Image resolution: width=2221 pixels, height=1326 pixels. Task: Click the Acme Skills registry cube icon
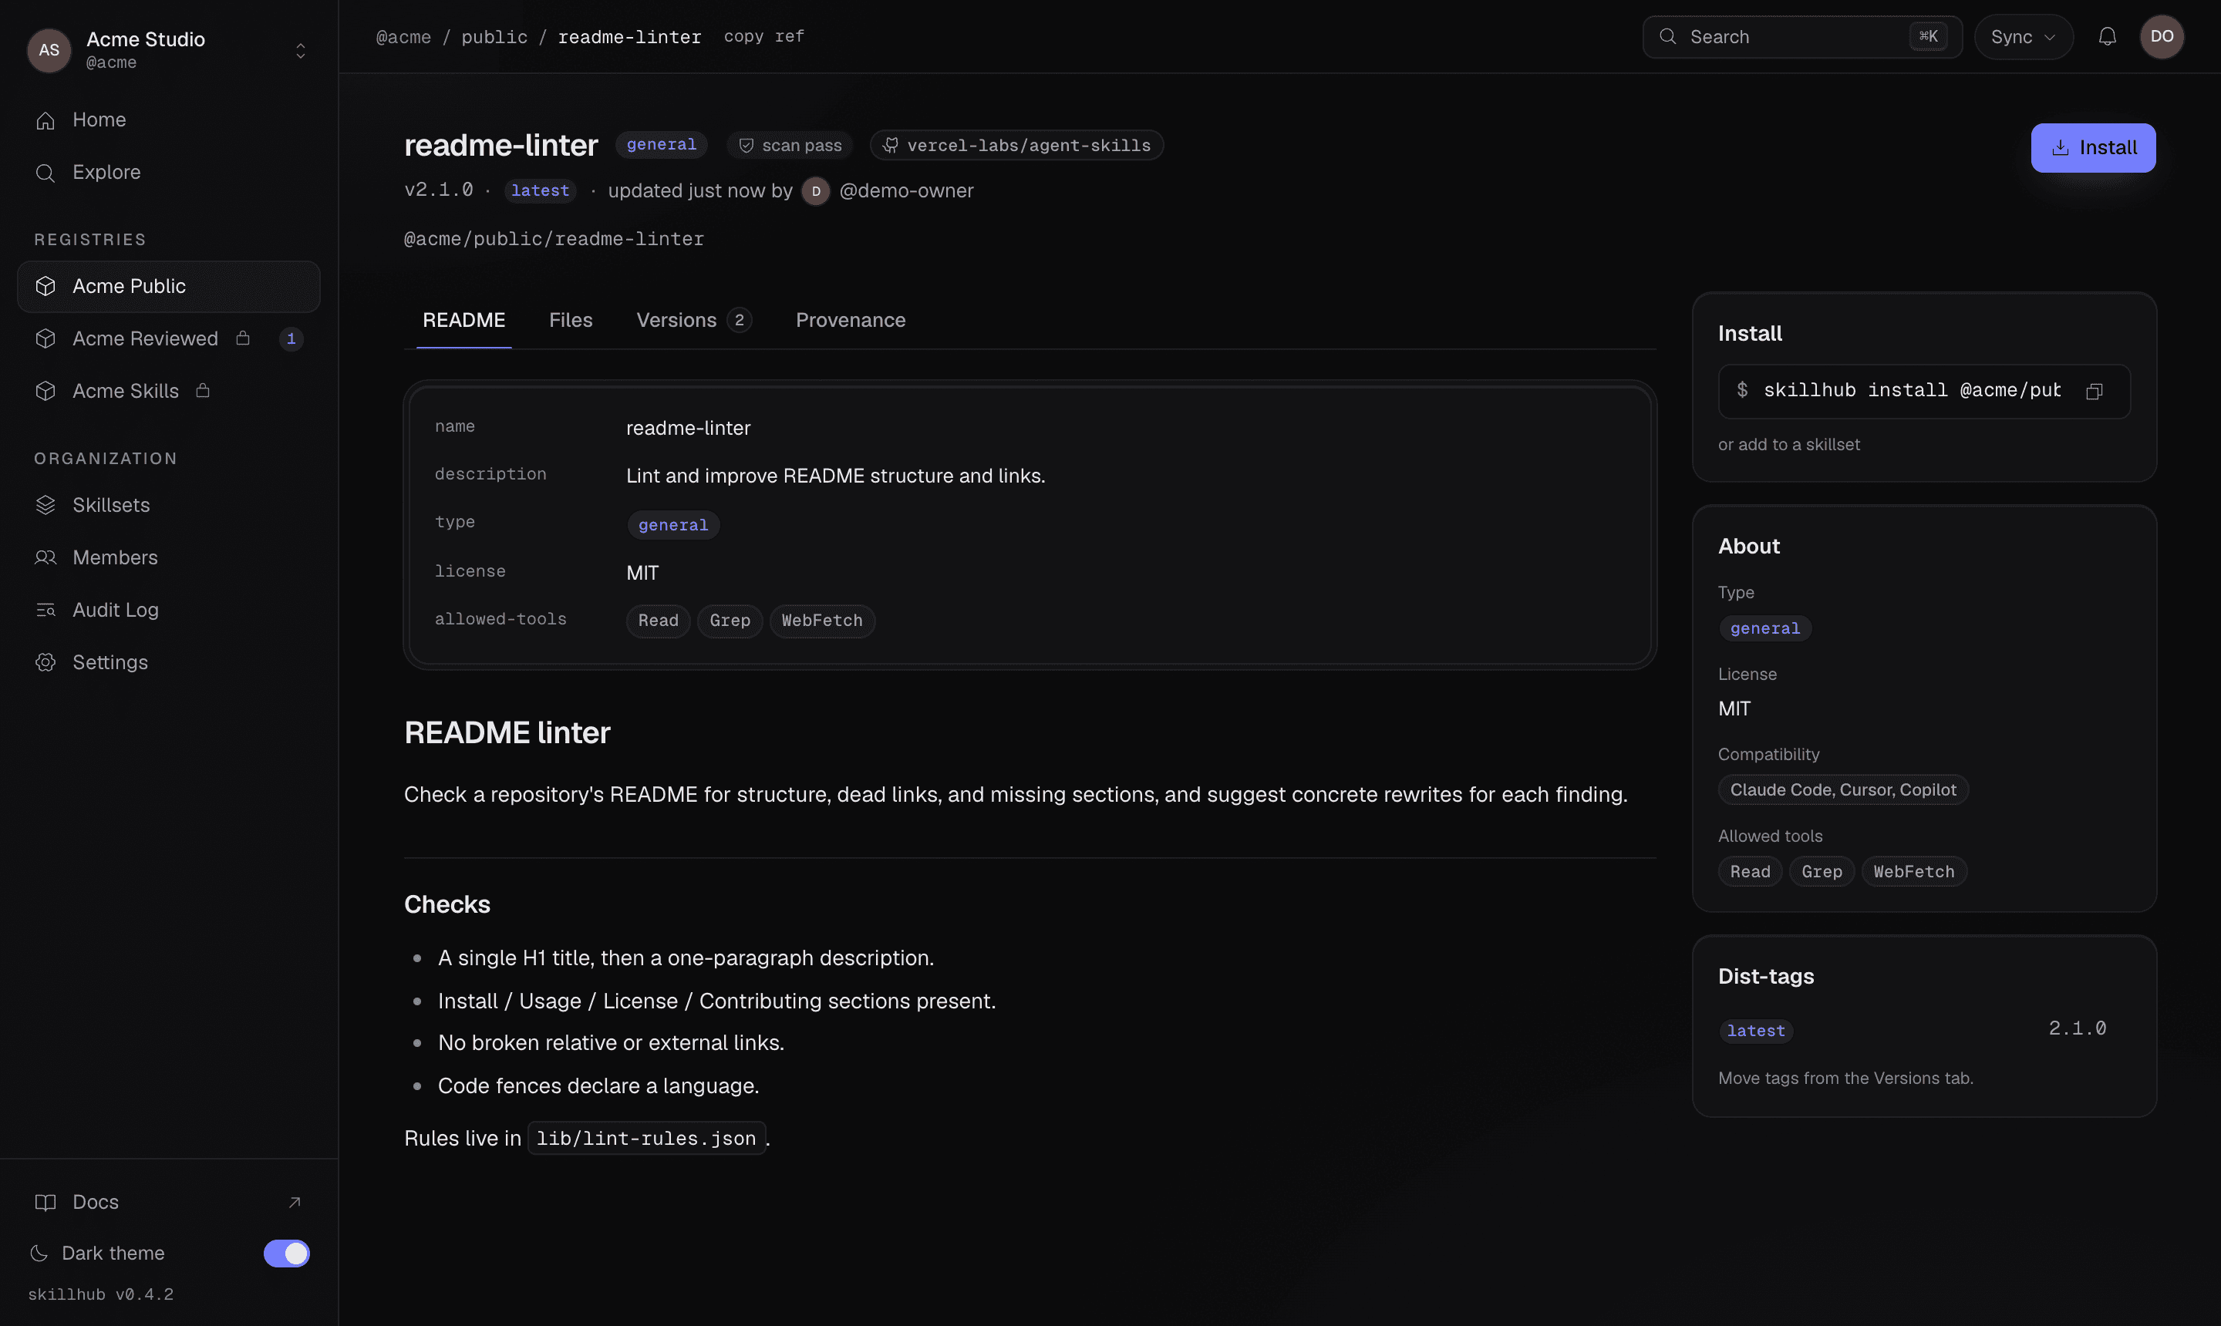(45, 392)
